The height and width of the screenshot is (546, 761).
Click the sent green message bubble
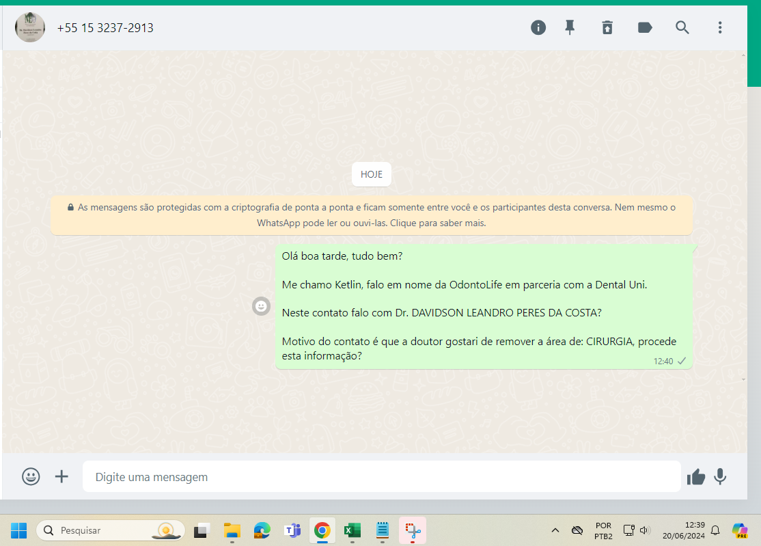coord(484,306)
